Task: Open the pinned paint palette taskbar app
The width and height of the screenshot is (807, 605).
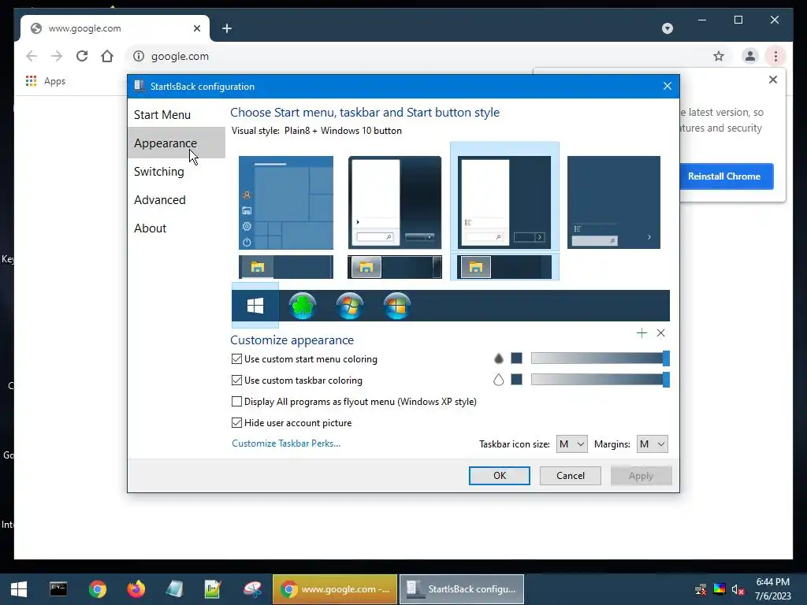Action: [252, 589]
